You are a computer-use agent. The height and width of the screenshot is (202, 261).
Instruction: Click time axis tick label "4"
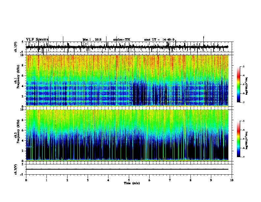tap(108, 180)
